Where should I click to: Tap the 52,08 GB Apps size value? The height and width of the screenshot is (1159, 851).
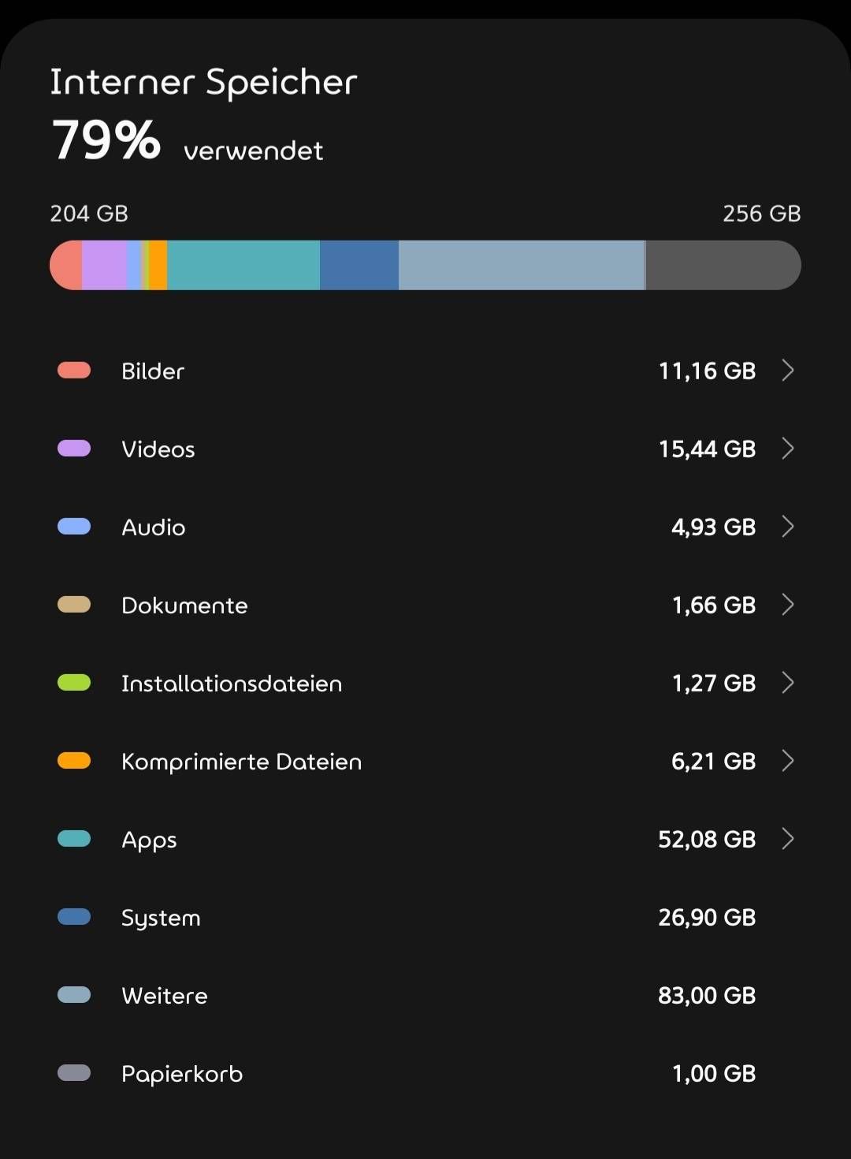707,839
